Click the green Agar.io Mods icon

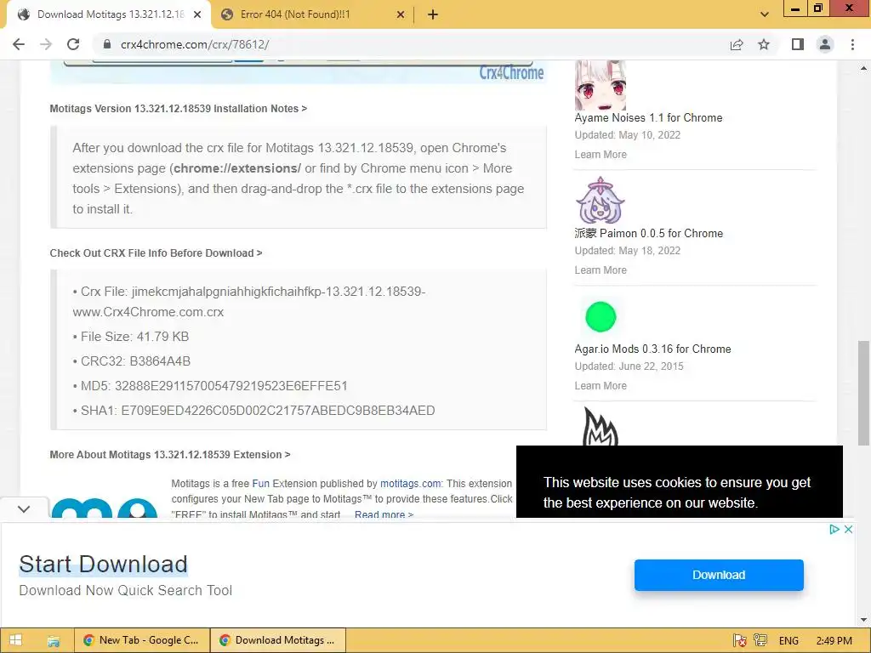(601, 316)
